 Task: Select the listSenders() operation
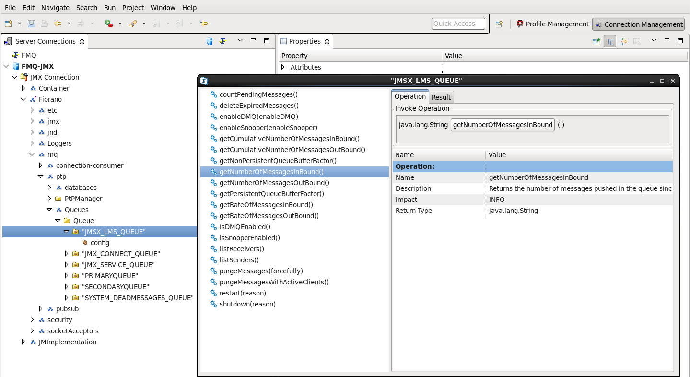tap(239, 260)
